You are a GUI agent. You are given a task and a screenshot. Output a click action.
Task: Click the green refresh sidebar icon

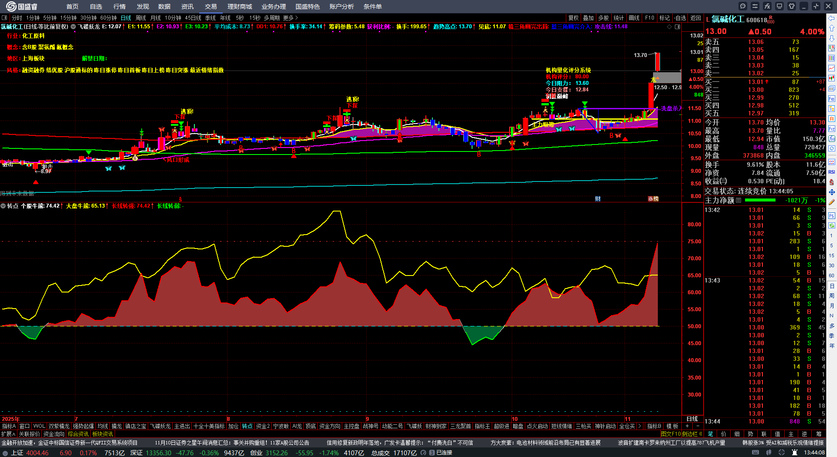832,226
